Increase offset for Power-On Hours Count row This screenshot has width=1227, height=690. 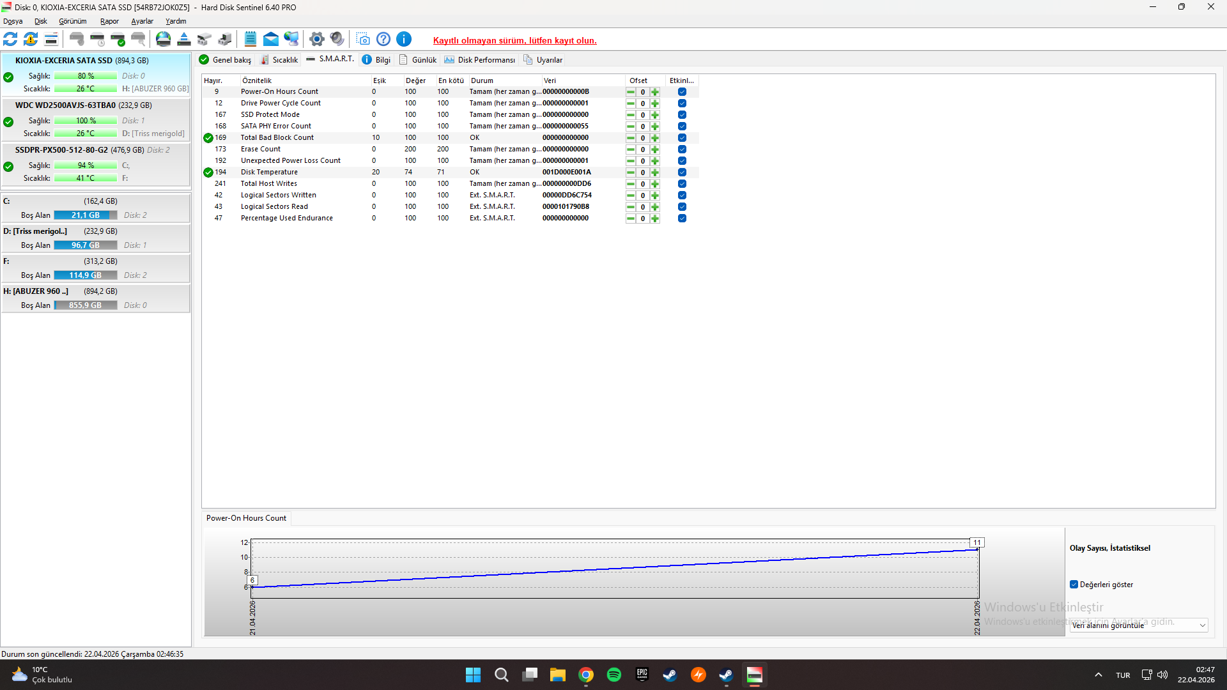tap(655, 92)
